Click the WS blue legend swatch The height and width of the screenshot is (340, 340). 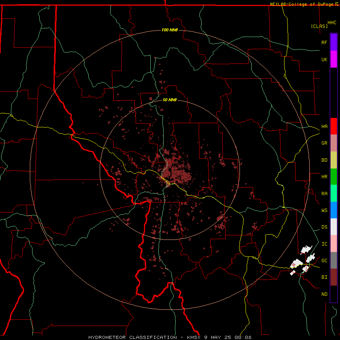334,210
